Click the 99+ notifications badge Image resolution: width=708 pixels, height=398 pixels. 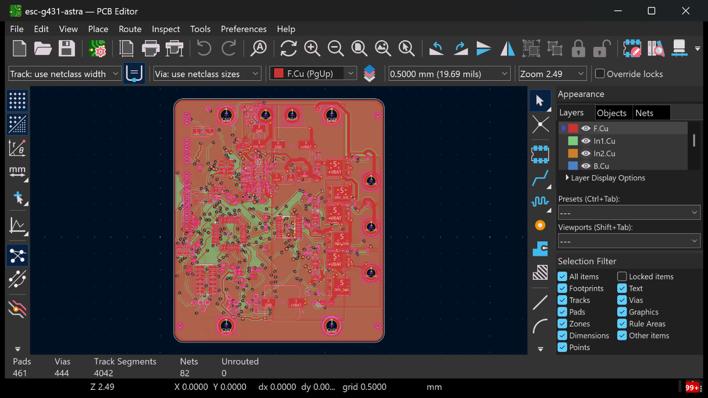pos(693,387)
